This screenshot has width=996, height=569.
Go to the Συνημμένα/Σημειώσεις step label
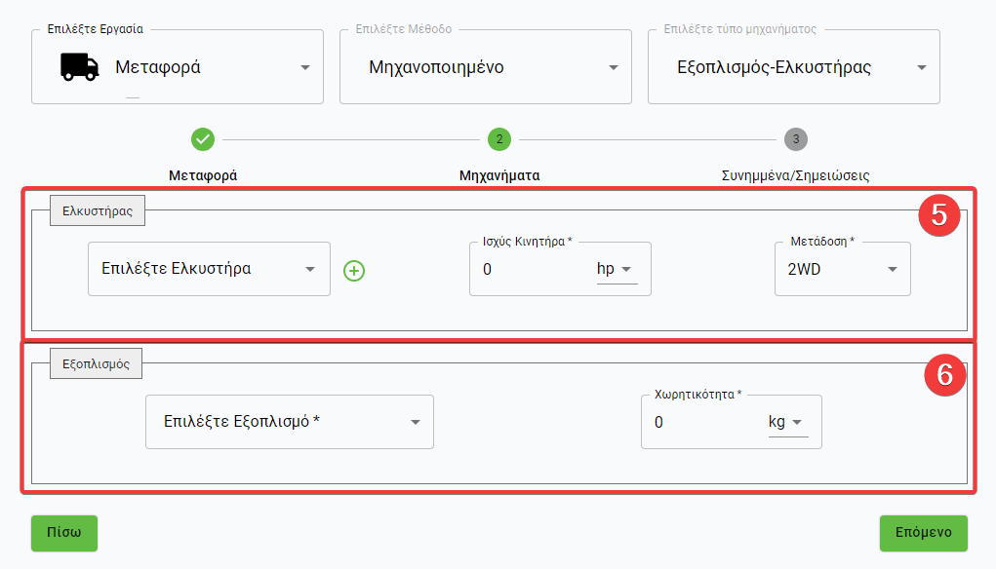pos(795,176)
